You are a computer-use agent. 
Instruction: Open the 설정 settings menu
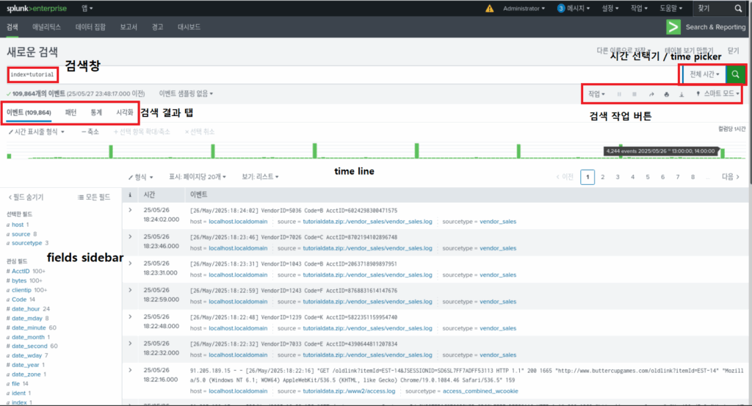[x=610, y=8]
